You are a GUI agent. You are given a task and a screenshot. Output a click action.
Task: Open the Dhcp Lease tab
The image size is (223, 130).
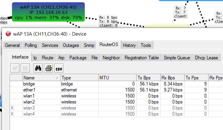coord(206,58)
